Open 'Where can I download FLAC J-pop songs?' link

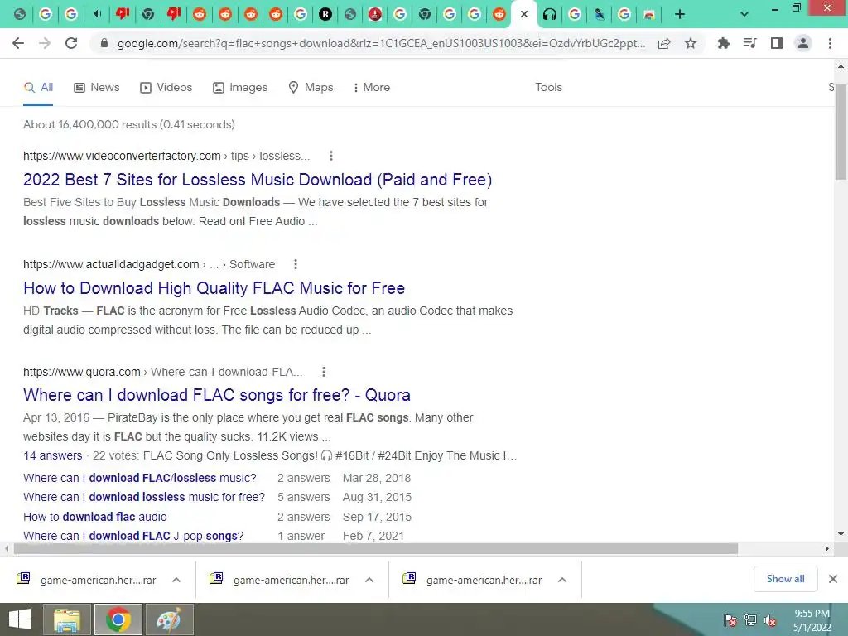click(133, 536)
